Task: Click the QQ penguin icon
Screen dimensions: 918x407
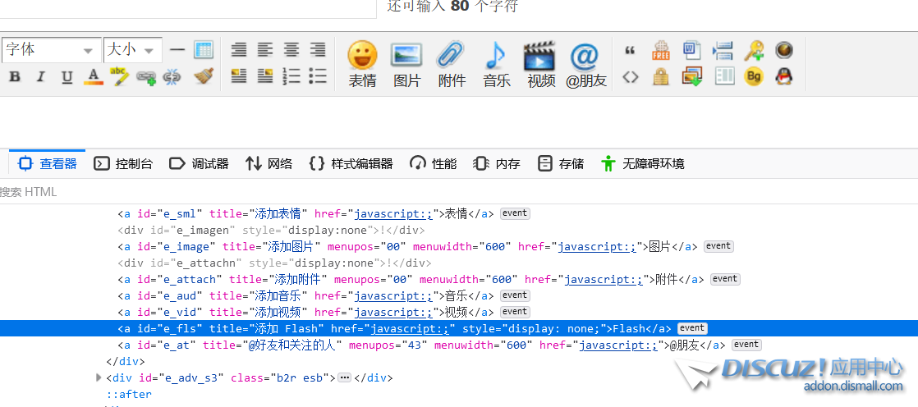Action: click(784, 76)
